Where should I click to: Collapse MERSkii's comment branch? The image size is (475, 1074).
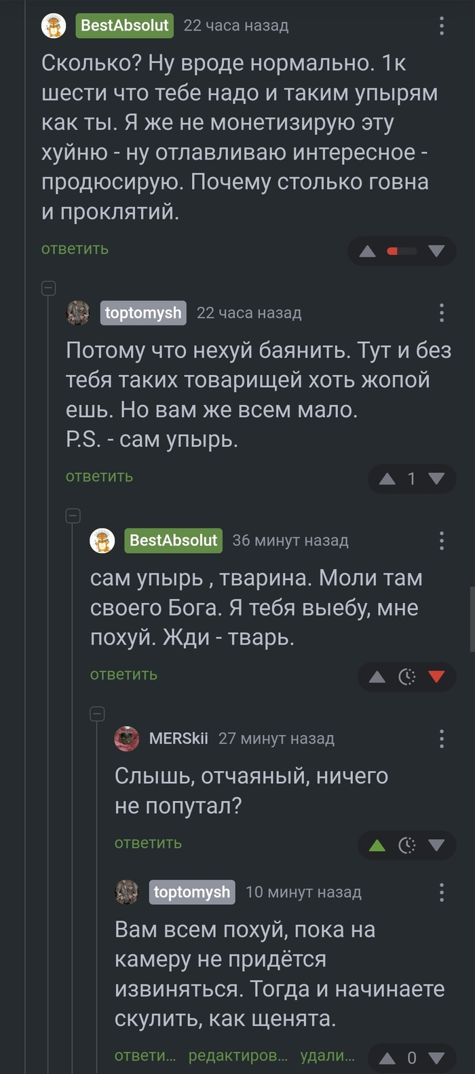(x=97, y=714)
